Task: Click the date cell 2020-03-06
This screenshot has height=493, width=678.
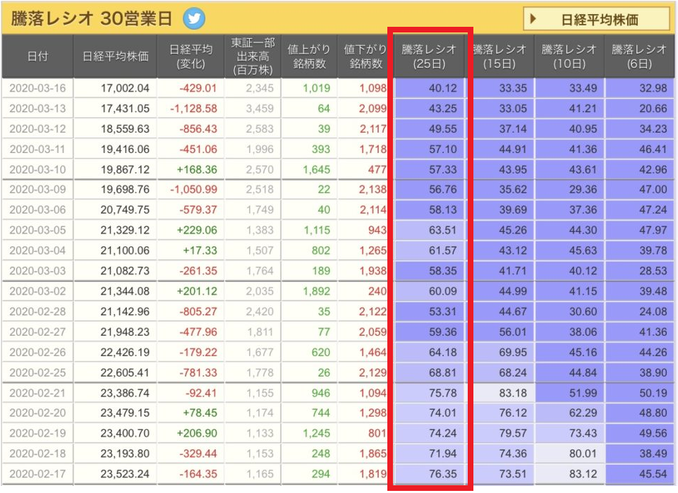Action: [x=37, y=209]
